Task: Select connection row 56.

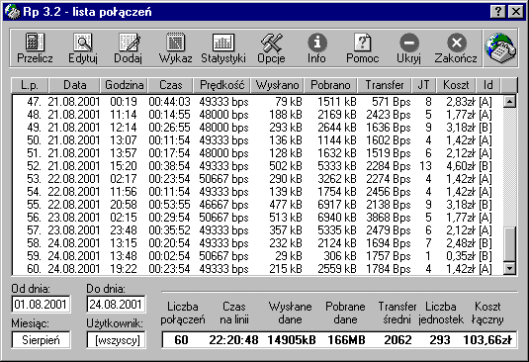Action: coord(257,218)
